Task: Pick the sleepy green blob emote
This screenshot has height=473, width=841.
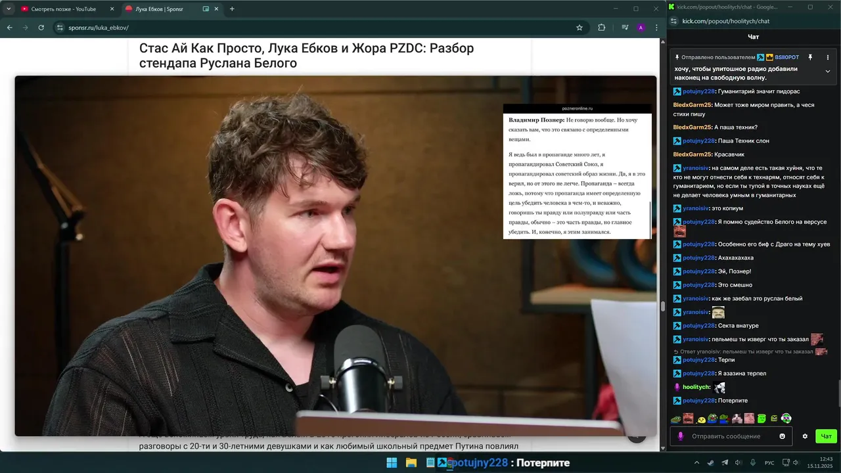Action: coord(761,418)
